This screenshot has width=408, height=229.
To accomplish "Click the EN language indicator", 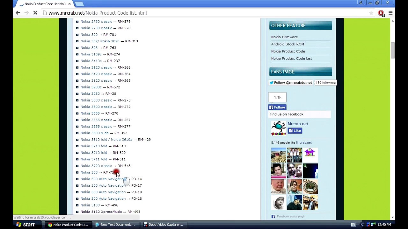I will point(353,225).
